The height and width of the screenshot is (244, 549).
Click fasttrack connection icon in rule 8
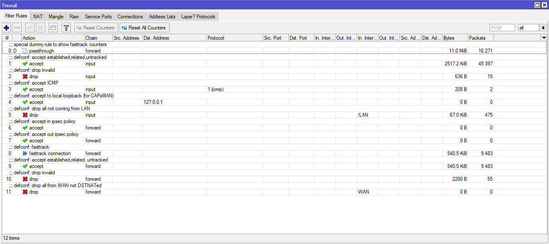pos(25,153)
